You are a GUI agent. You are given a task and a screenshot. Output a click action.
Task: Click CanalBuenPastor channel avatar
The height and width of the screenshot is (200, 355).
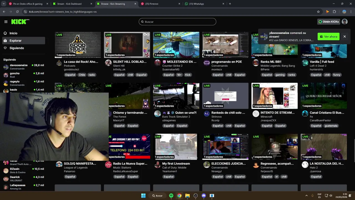(x=305, y=114)
